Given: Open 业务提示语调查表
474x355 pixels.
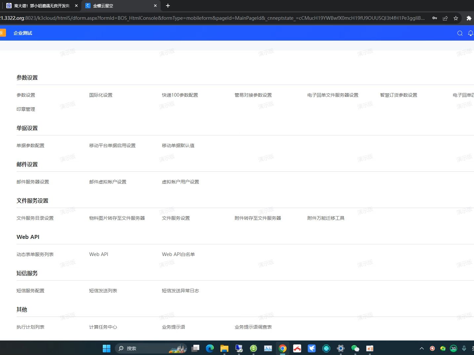Looking at the screenshot, I should click(x=253, y=327).
